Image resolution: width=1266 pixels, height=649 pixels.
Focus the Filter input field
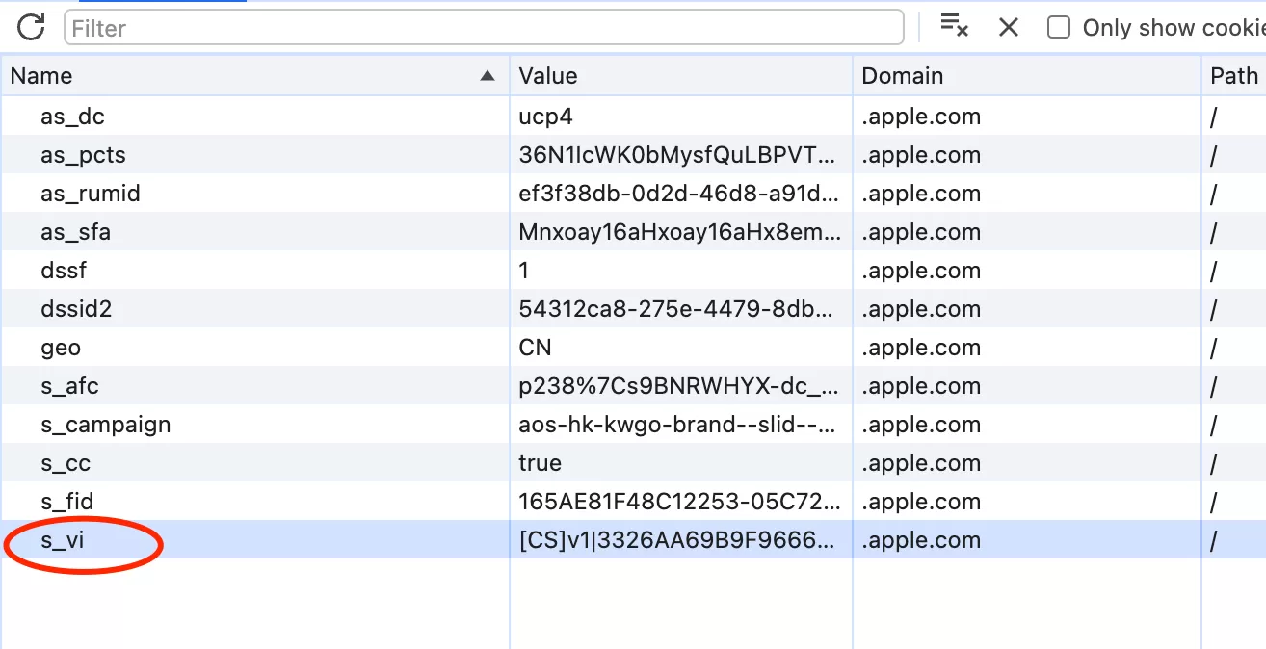(x=484, y=27)
